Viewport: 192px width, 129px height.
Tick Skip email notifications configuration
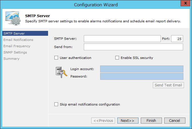(x=56, y=104)
